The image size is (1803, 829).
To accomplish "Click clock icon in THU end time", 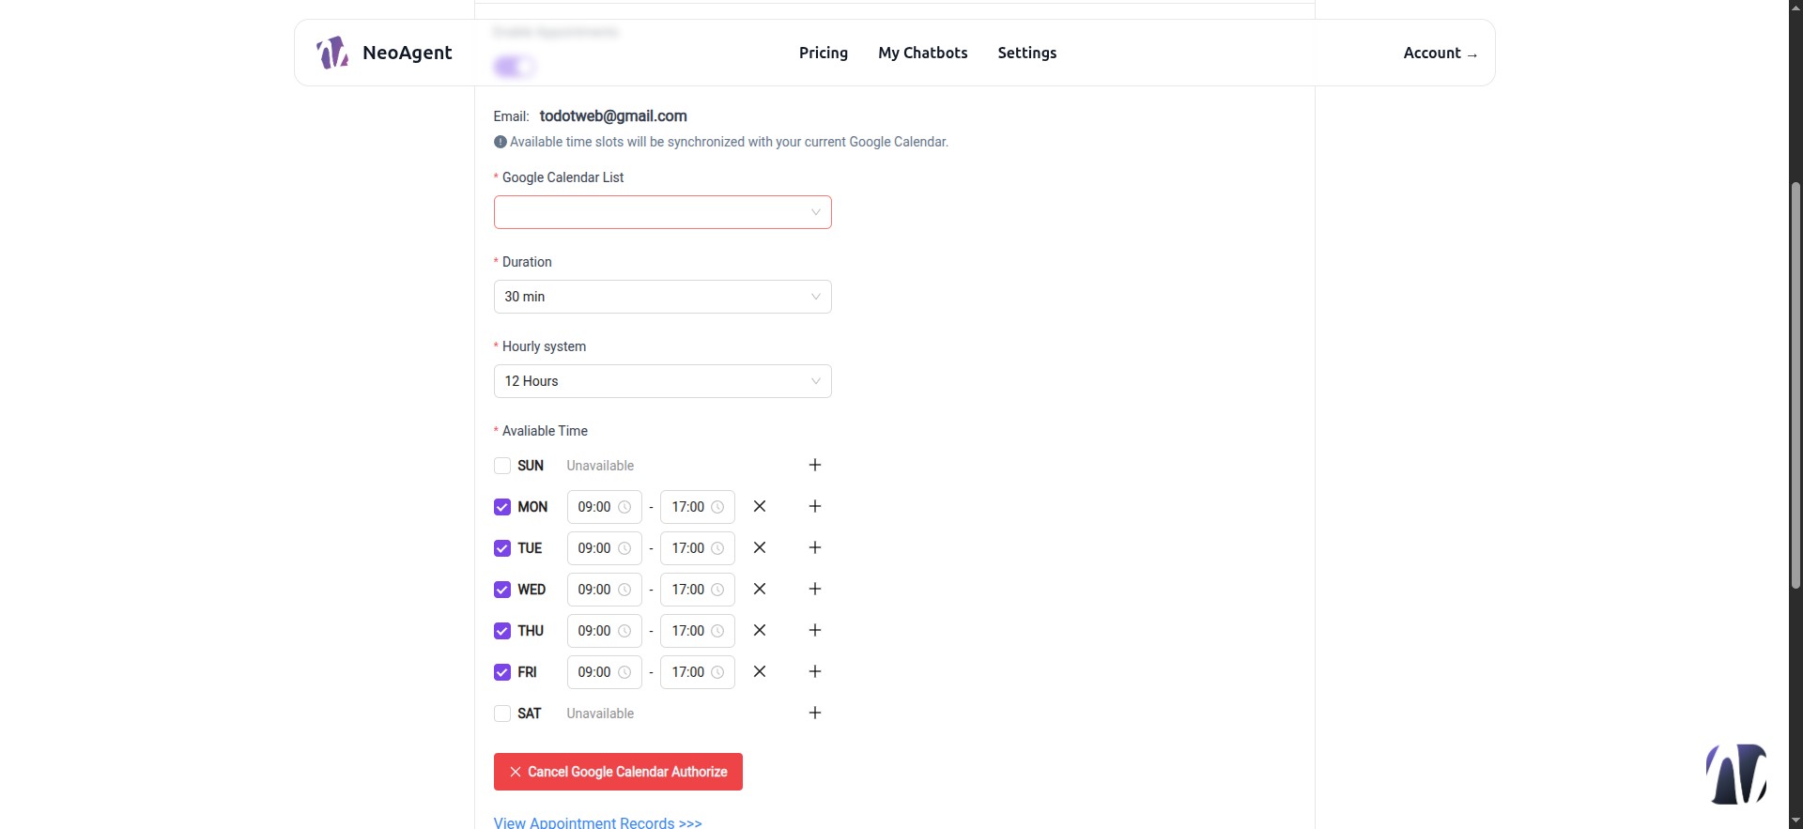I will click(x=717, y=631).
